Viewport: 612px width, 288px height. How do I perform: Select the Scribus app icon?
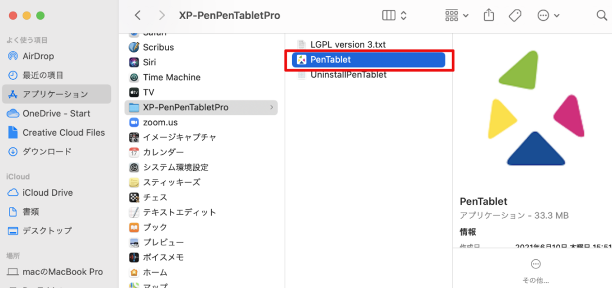click(x=134, y=47)
